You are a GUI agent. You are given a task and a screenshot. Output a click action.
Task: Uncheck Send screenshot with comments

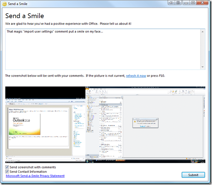click(x=7, y=167)
